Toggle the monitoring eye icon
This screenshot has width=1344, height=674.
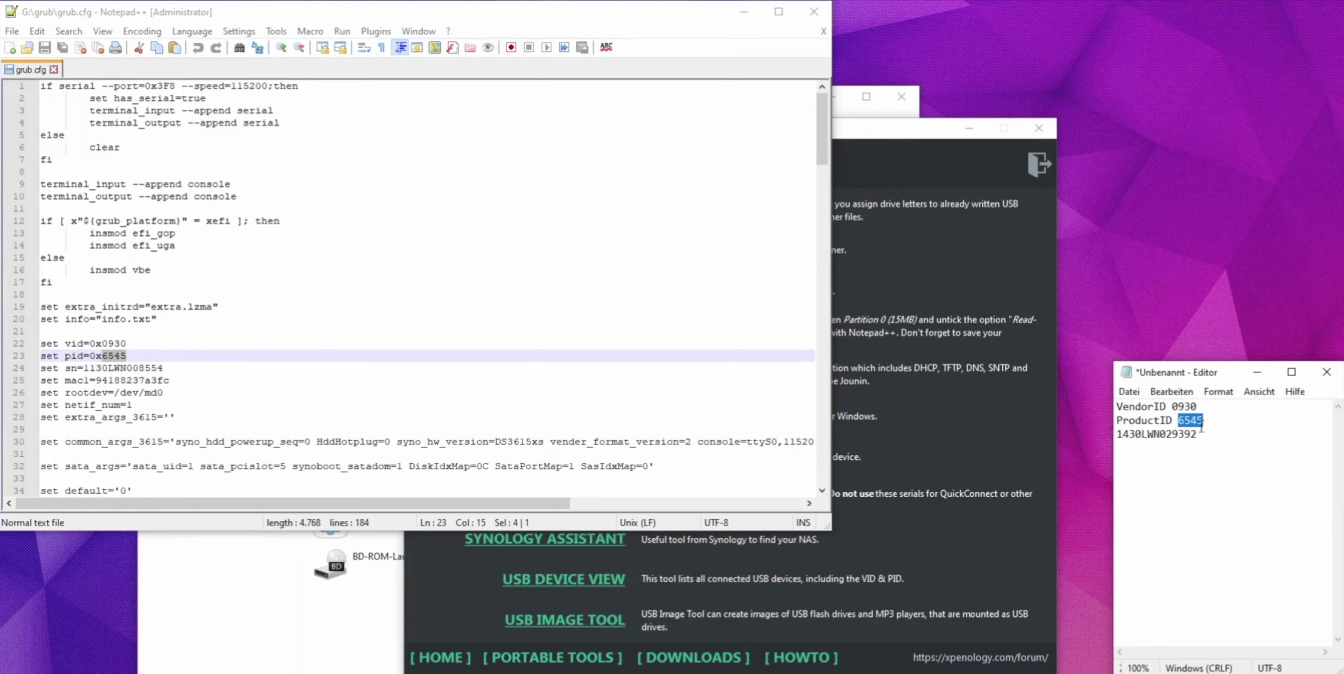click(x=488, y=48)
